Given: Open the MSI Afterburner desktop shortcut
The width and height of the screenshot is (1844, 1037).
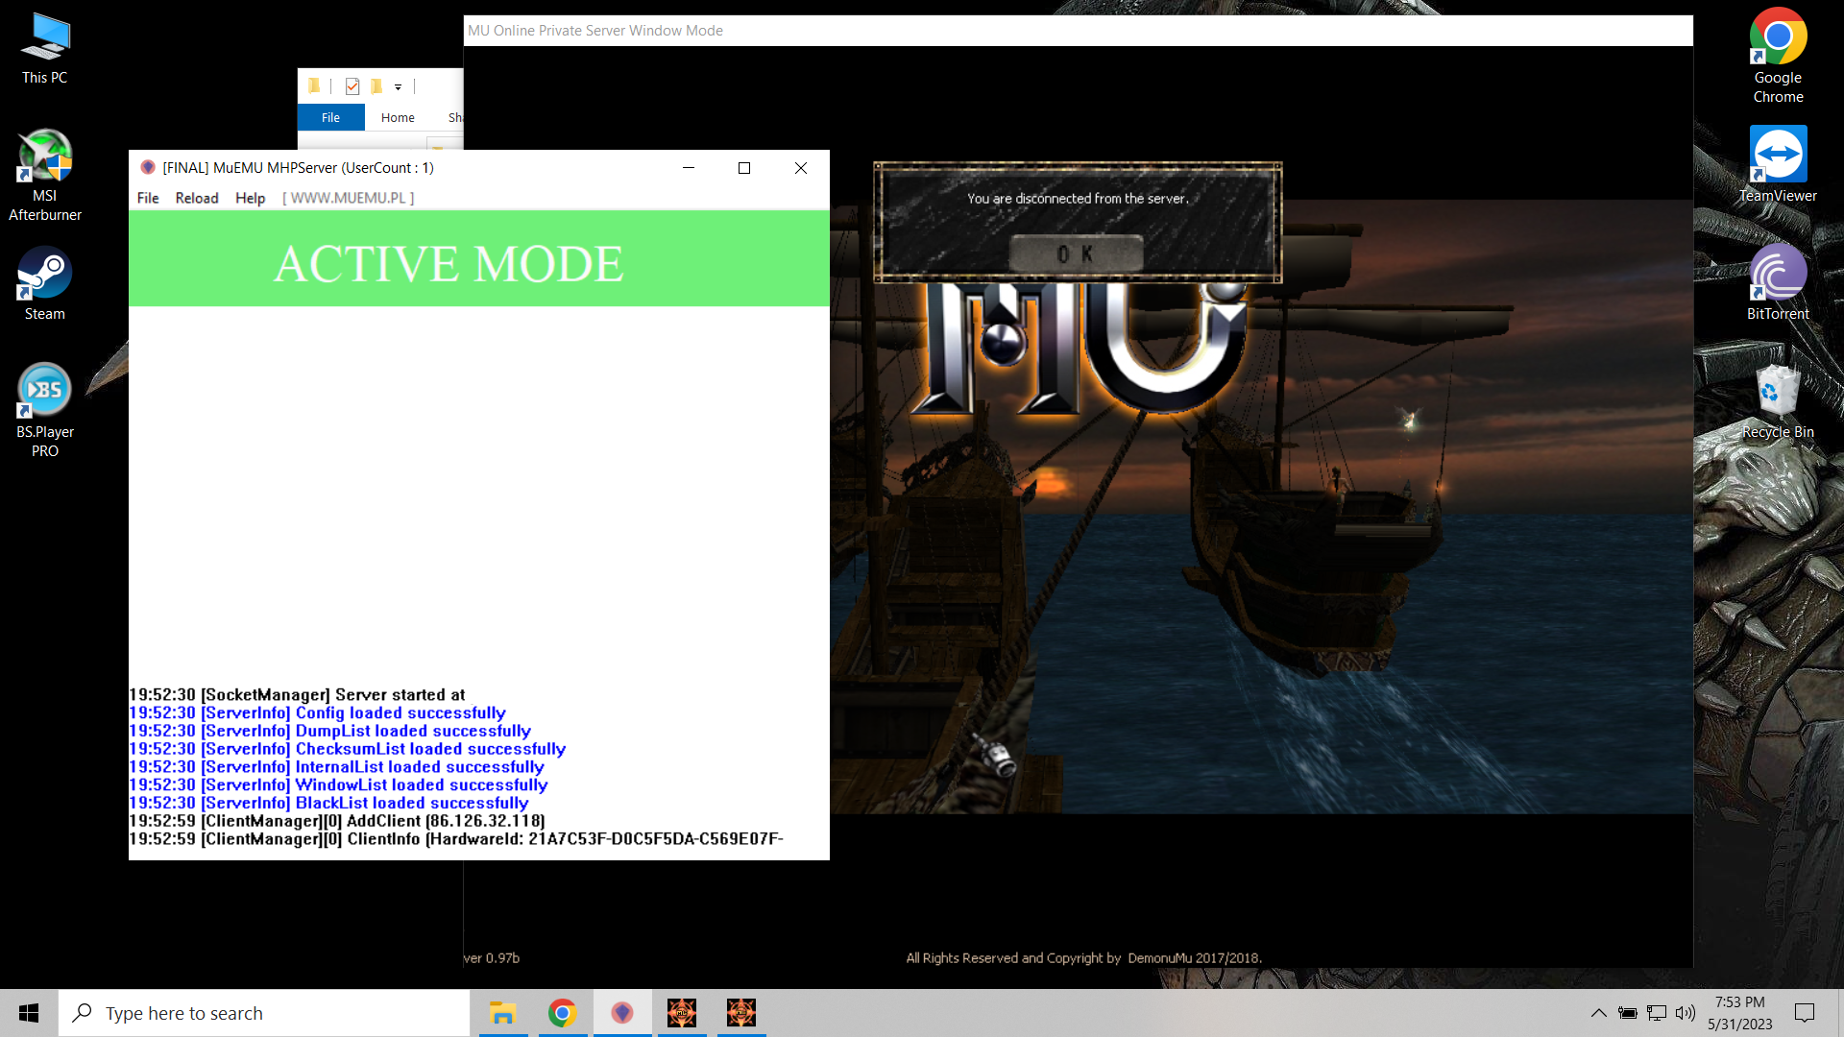Looking at the screenshot, I should [x=45, y=175].
